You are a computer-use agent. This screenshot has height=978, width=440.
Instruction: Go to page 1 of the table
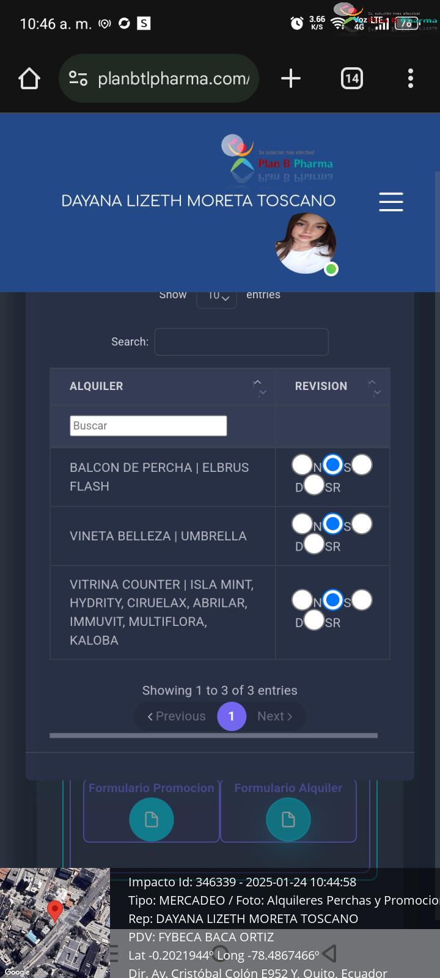232,716
